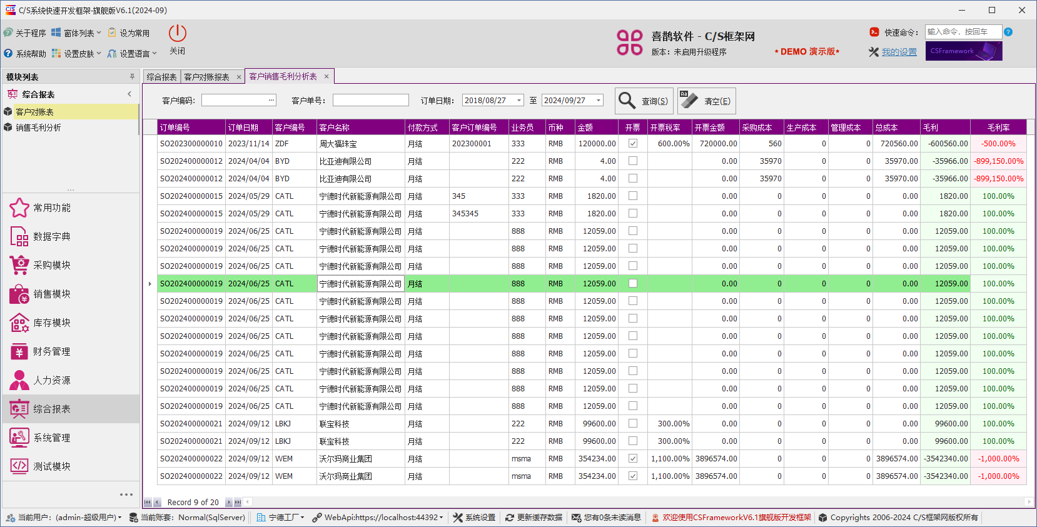Viewport: 1037px width, 527px height.
Task: Open current user admin dropdown in status bar
Action: pos(64,518)
